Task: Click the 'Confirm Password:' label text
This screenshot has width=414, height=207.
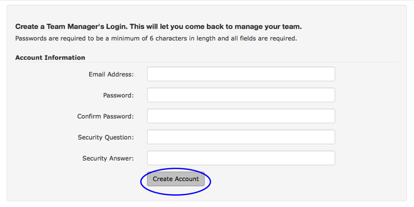Action: click(x=105, y=116)
